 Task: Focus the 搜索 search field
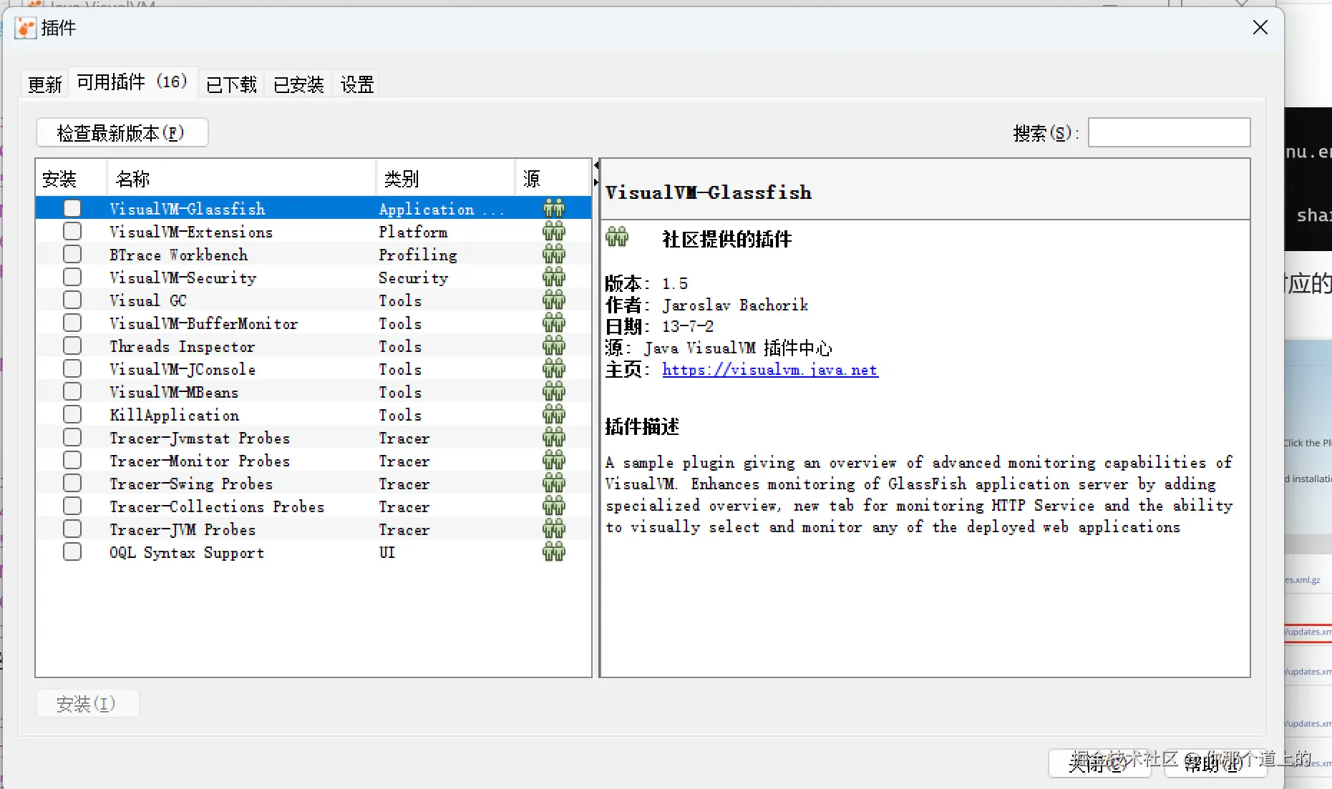[x=1169, y=132]
